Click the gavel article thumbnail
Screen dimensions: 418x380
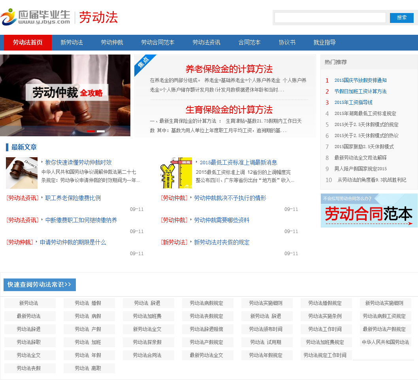click(22, 173)
